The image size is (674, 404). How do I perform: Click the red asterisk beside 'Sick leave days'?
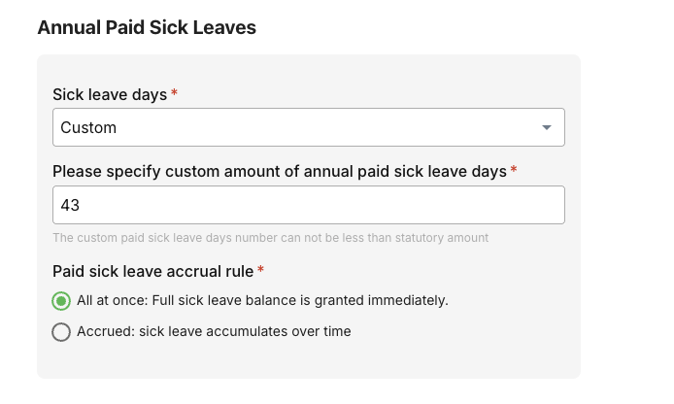[x=174, y=92]
